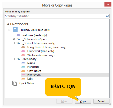Select the Class Notes section label
The width and height of the screenshot is (113, 108).
(x=34, y=71)
